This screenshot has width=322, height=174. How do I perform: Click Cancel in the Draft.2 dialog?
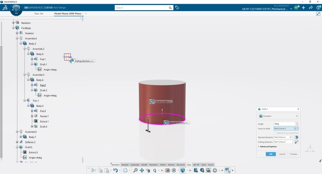(x=282, y=154)
